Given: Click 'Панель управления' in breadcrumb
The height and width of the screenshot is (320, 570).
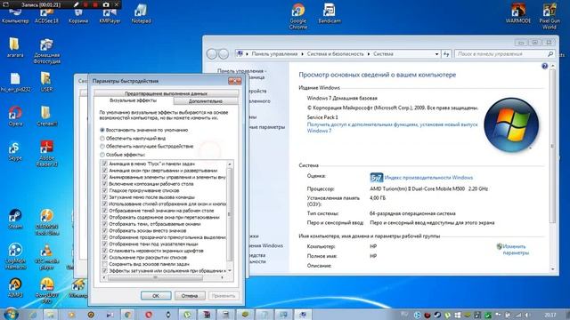Looking at the screenshot, I should (274, 54).
